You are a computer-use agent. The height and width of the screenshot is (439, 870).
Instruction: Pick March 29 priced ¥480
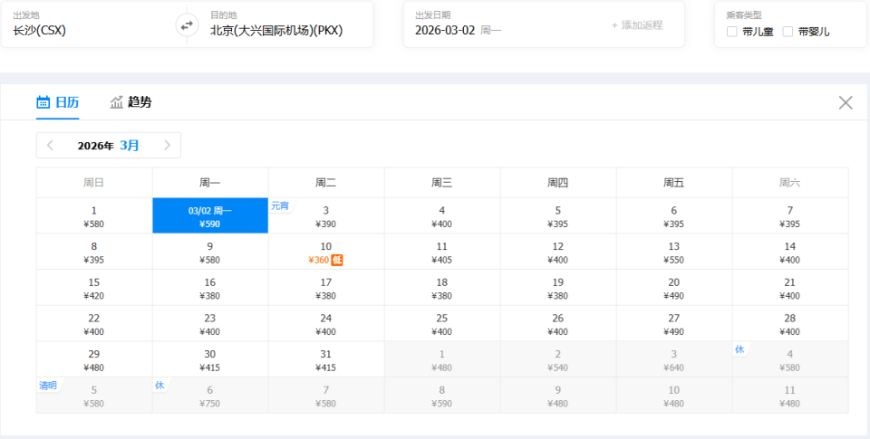pyautogui.click(x=94, y=359)
